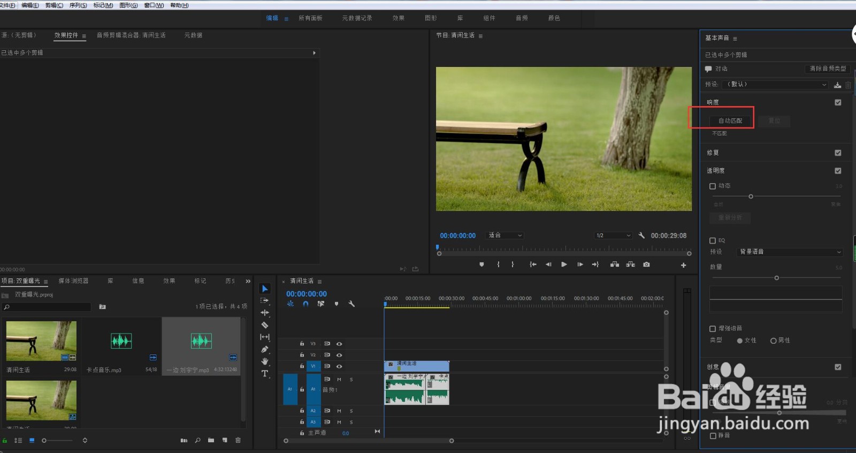
Task: Select the Slip tool
Action: [x=265, y=337]
